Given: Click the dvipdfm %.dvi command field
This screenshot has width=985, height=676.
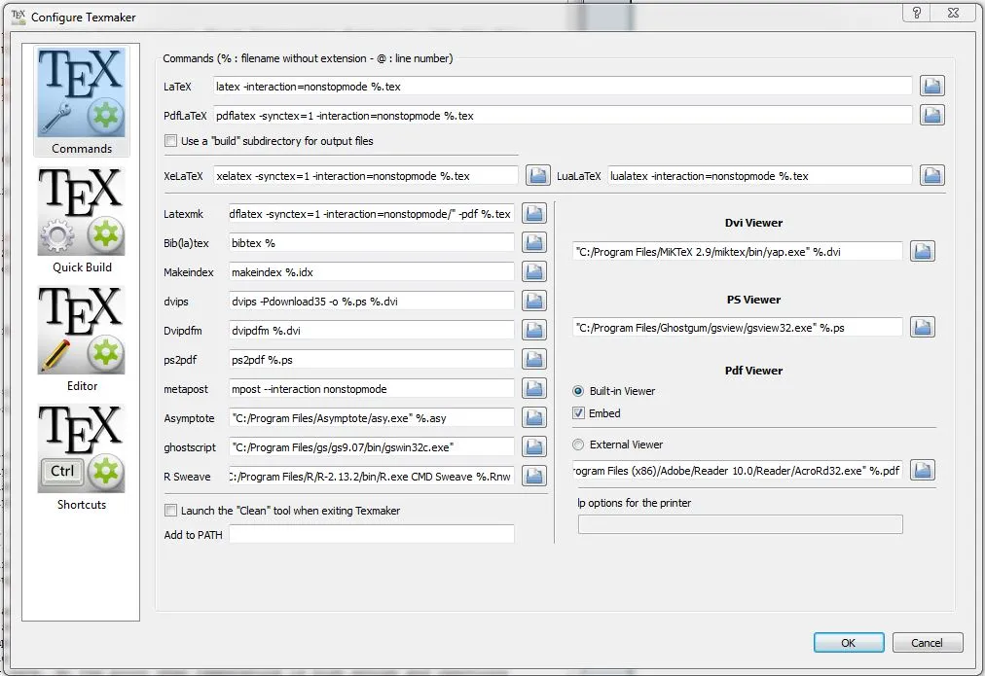Looking at the screenshot, I should (x=371, y=330).
